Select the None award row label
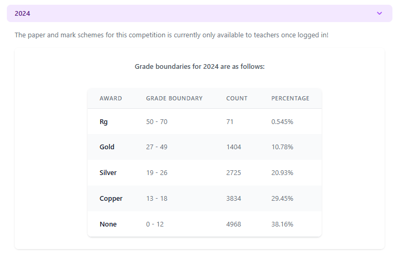394x257 pixels. (108, 224)
